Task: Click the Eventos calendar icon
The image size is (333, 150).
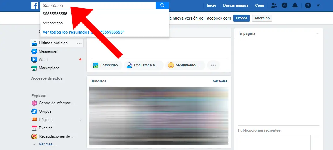Action: 34,128
